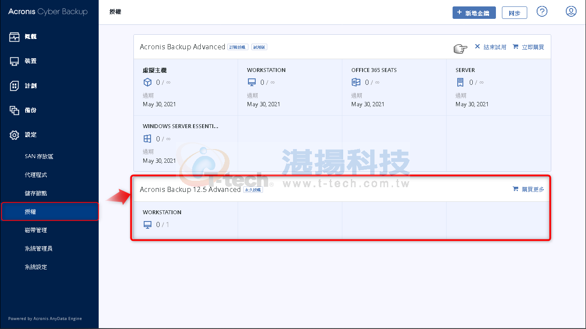Click the X icon beside 結束試用
Viewport: 586px width, 329px height.
pos(477,46)
